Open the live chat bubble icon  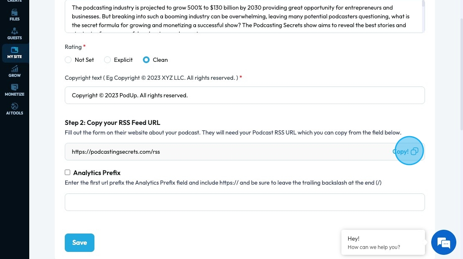(x=443, y=242)
